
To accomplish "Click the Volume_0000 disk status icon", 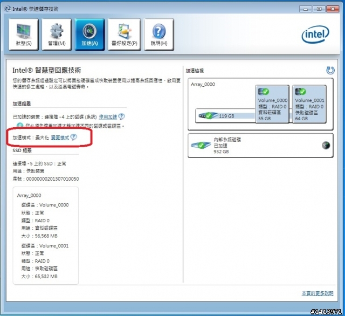I will click(264, 91).
